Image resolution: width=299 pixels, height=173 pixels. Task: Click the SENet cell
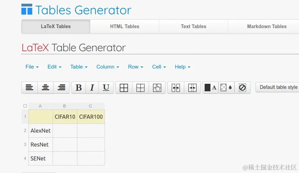pyautogui.click(x=41, y=158)
